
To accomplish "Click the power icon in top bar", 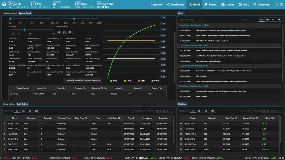I will [x=281, y=5].
